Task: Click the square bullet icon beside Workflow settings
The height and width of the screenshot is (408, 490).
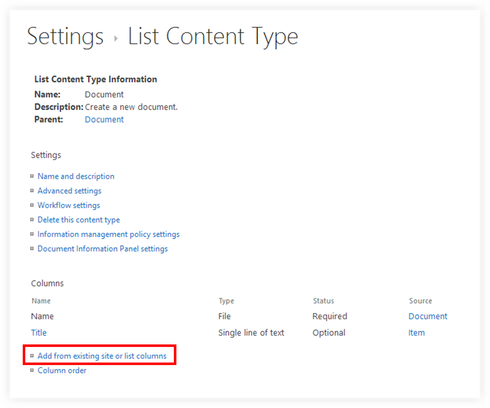Action: tap(32, 205)
